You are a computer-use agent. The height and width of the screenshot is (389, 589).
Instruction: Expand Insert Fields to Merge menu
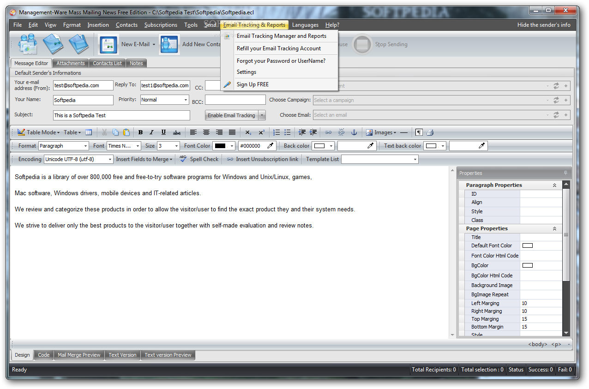point(144,159)
